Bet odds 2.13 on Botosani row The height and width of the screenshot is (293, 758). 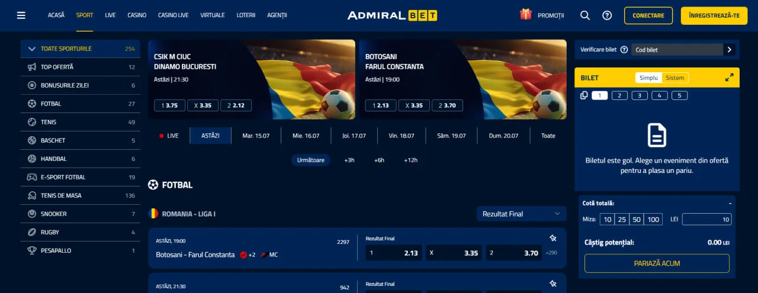tap(393, 253)
